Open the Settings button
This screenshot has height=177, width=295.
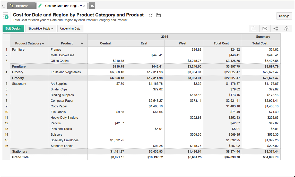(x=284, y=16)
